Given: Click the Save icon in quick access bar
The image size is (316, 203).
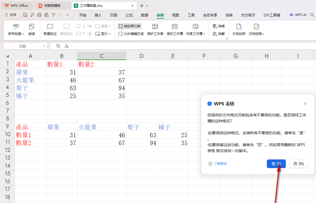Looking at the screenshot, I should pos(25,15).
